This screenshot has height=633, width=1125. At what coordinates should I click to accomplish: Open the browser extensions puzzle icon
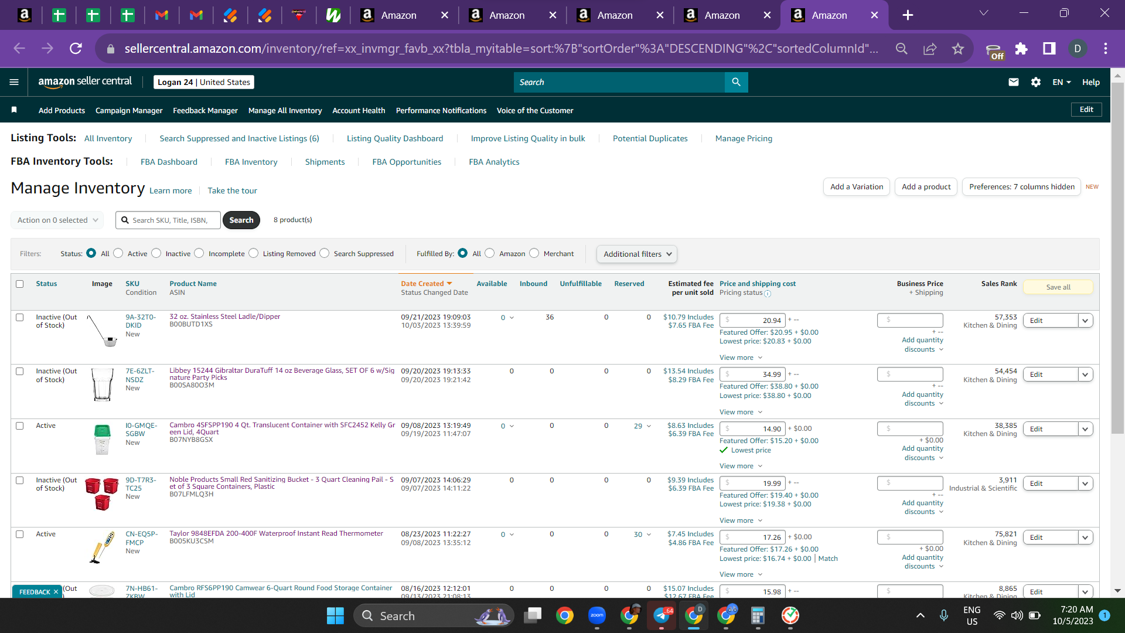[1021, 49]
